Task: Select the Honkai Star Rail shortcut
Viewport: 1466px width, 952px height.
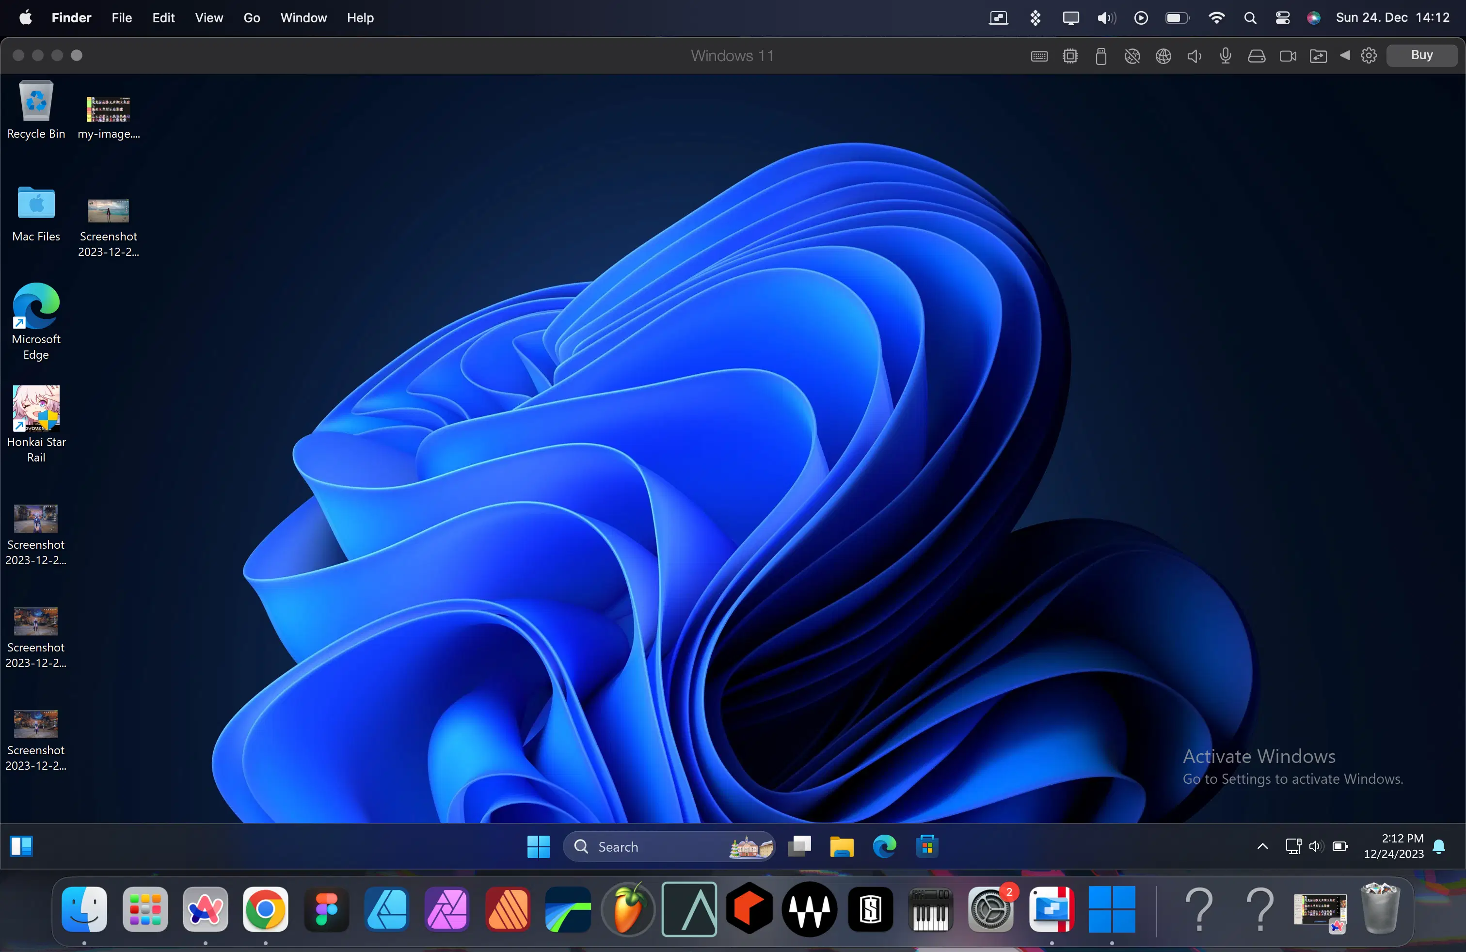Action: (x=36, y=424)
